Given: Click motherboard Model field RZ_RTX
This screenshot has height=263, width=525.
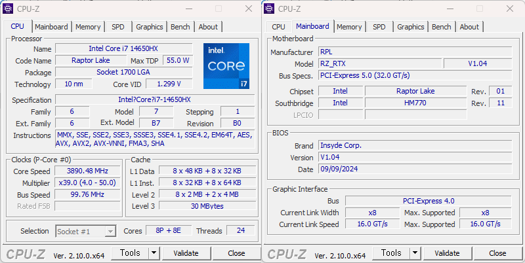Looking at the screenshot, I should [x=380, y=63].
